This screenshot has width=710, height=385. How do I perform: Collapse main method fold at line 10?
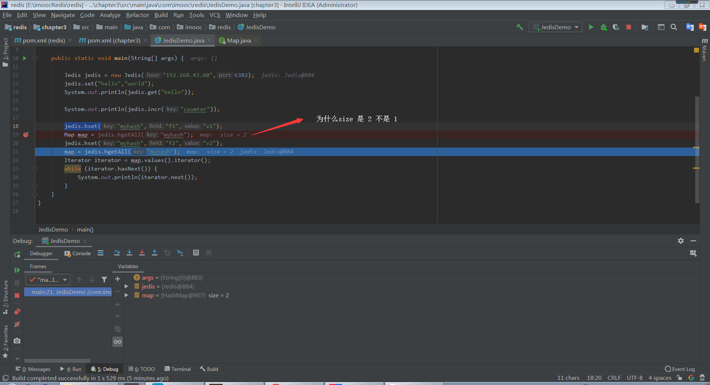coord(35,58)
